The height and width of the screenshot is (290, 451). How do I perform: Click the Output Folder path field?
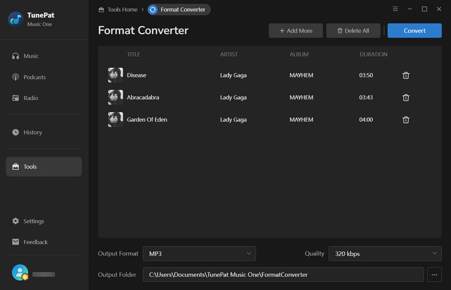coord(283,275)
